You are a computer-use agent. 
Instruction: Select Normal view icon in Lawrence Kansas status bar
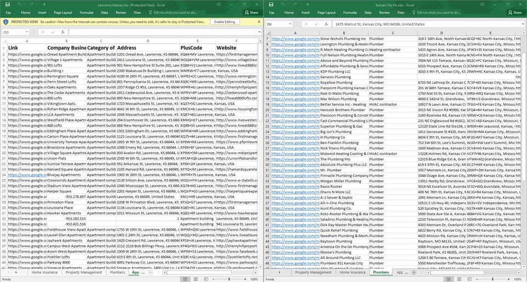tap(185, 279)
